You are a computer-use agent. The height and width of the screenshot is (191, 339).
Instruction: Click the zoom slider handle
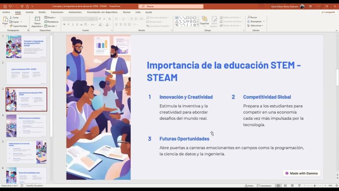coord(315,186)
